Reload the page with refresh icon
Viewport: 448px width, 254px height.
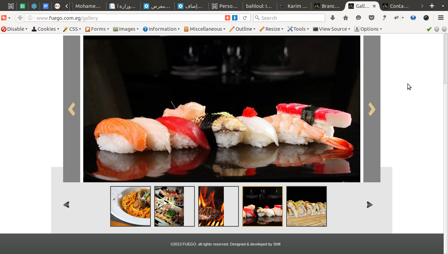245,18
